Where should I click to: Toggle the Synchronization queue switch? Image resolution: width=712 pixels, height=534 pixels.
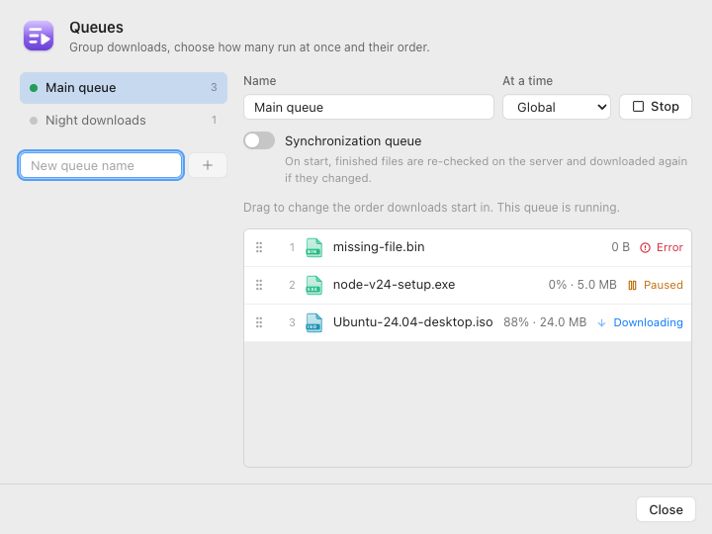pyautogui.click(x=259, y=140)
